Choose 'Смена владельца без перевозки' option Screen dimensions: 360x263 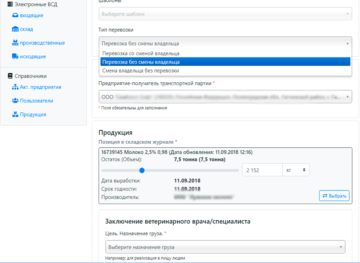pos(225,70)
